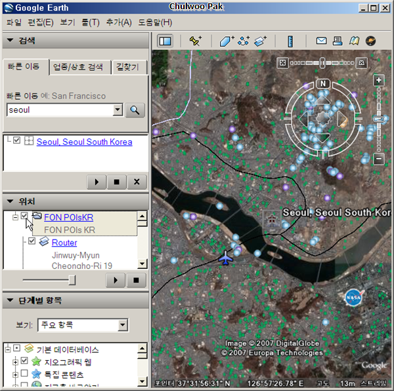The width and height of the screenshot is (394, 391).
Task: Click the Places list scroll-down arrow
Action: [x=142, y=264]
